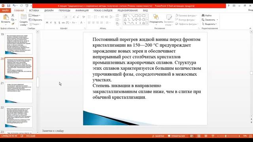This screenshot has height=142, width=253.
Task: Click the zoom slider handle
Action: click(226, 136)
